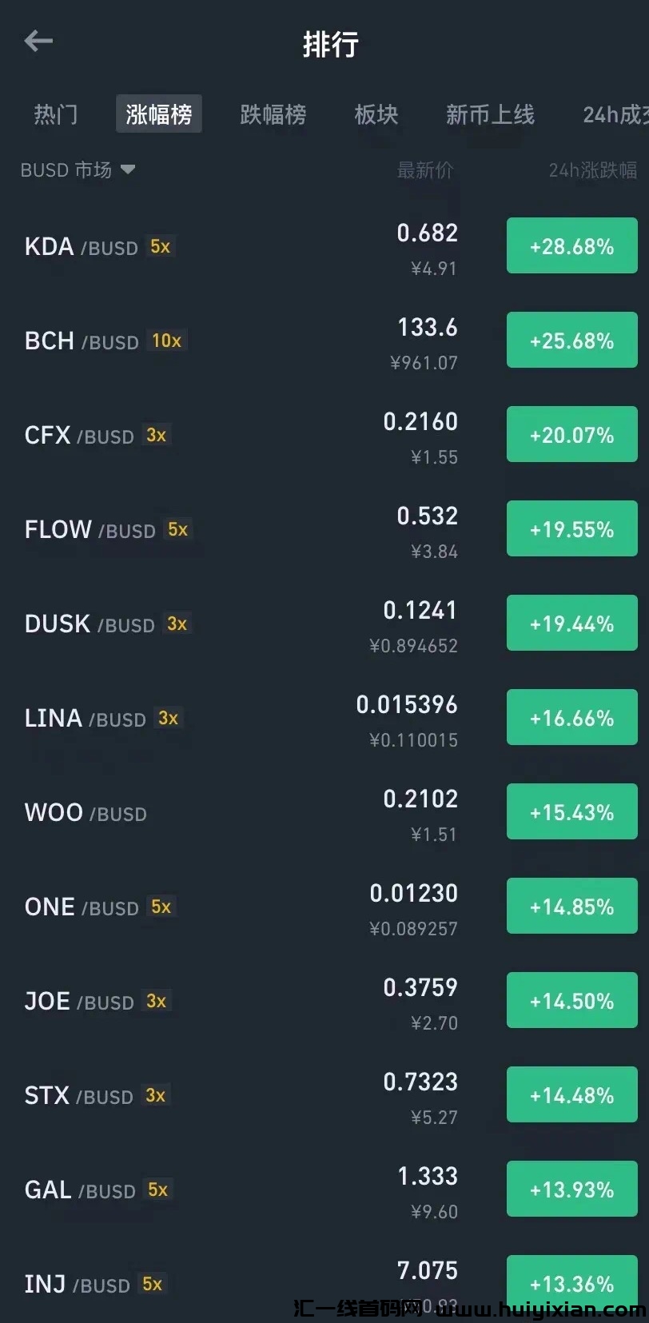Image resolution: width=649 pixels, height=1323 pixels.
Task: Tap the +14.85% ONE change button
Action: pos(571,907)
